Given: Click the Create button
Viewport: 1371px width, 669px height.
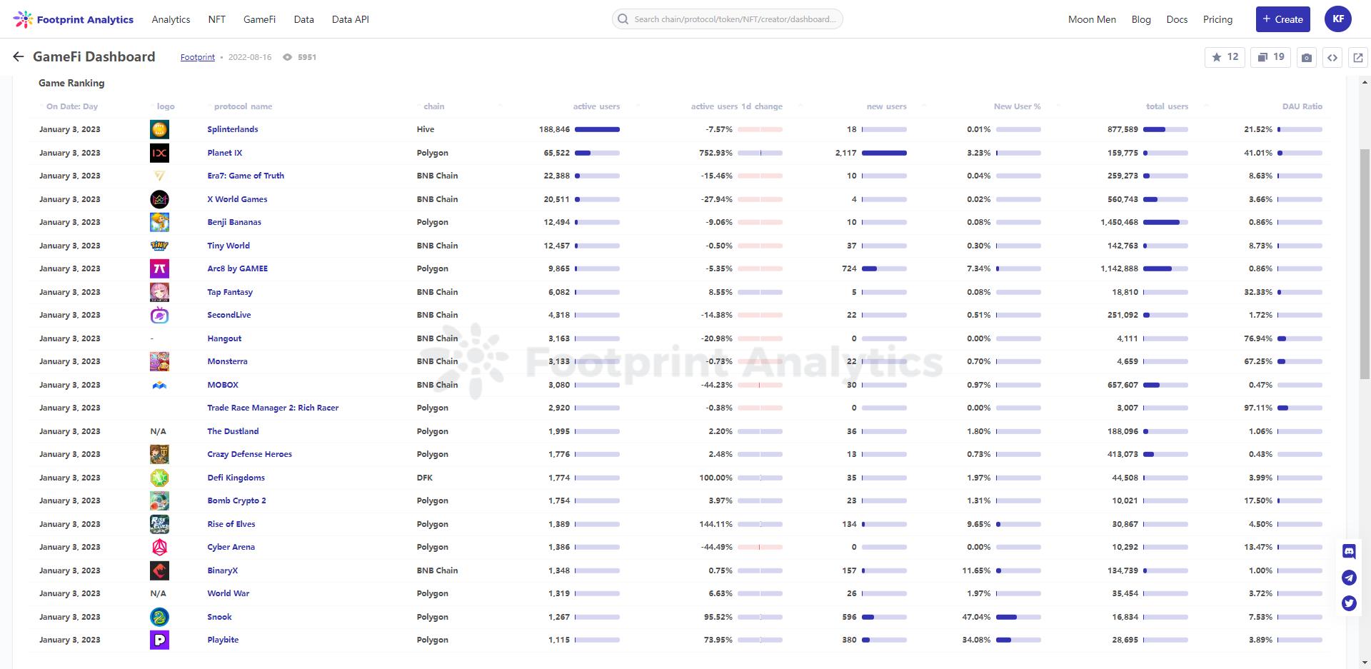Looking at the screenshot, I should pos(1282,19).
